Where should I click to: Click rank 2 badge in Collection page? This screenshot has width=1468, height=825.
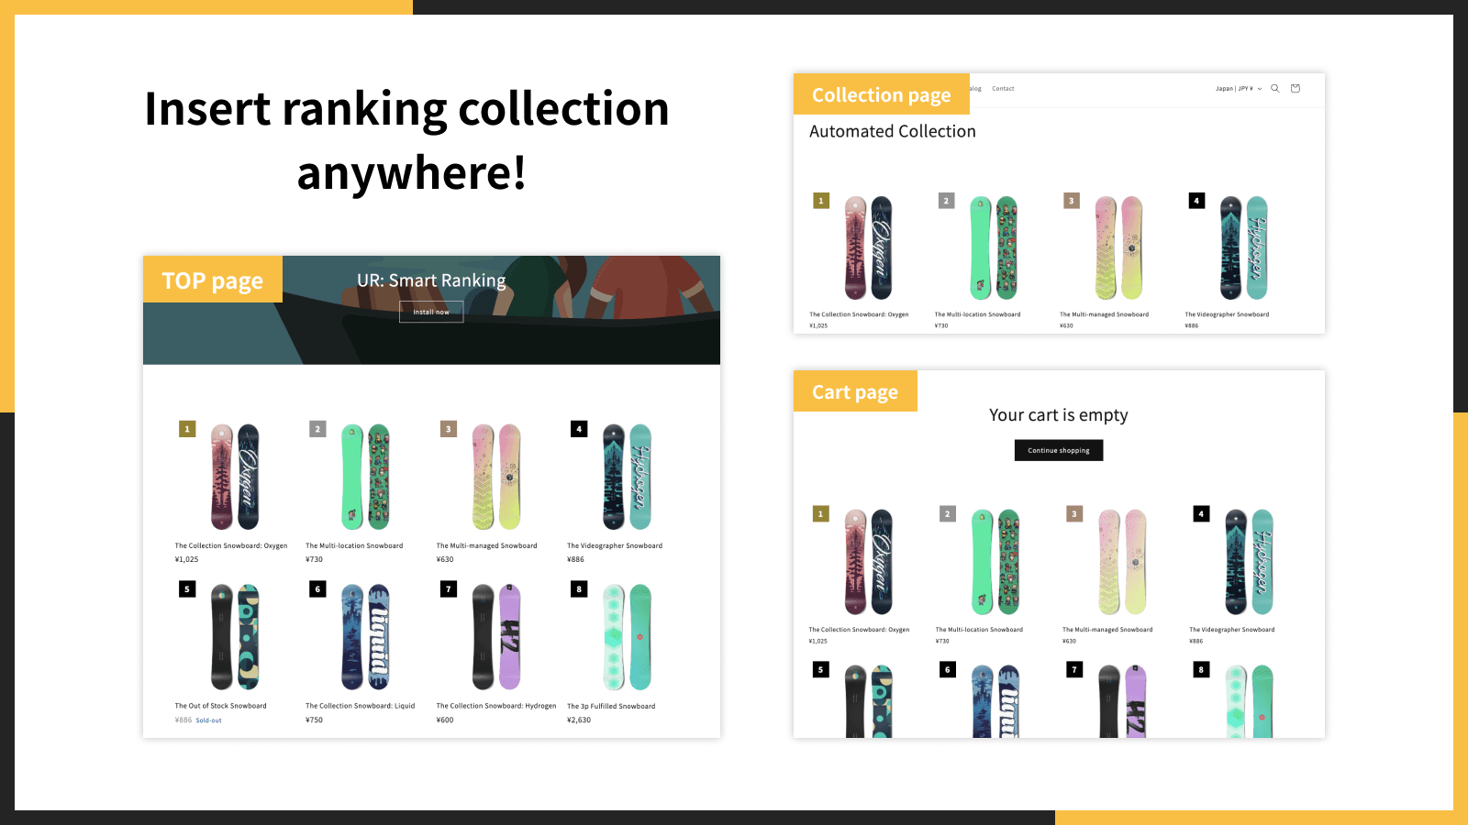click(947, 201)
